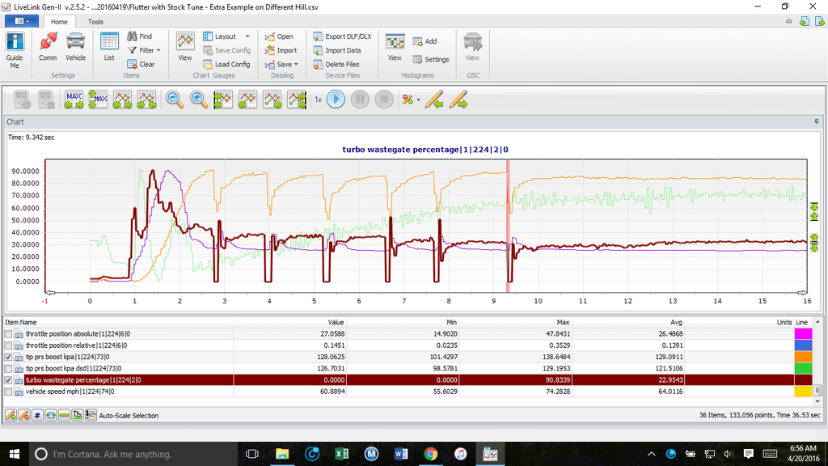The height and width of the screenshot is (466, 828).
Task: Switch to the Tools tab
Action: click(x=95, y=22)
